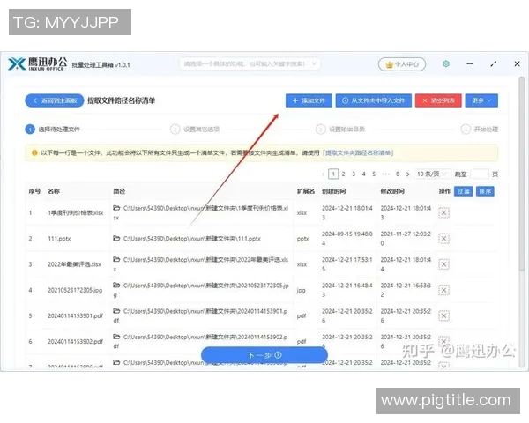Click the 名称 column header
This screenshot has height=423, width=529.
[x=54, y=191]
